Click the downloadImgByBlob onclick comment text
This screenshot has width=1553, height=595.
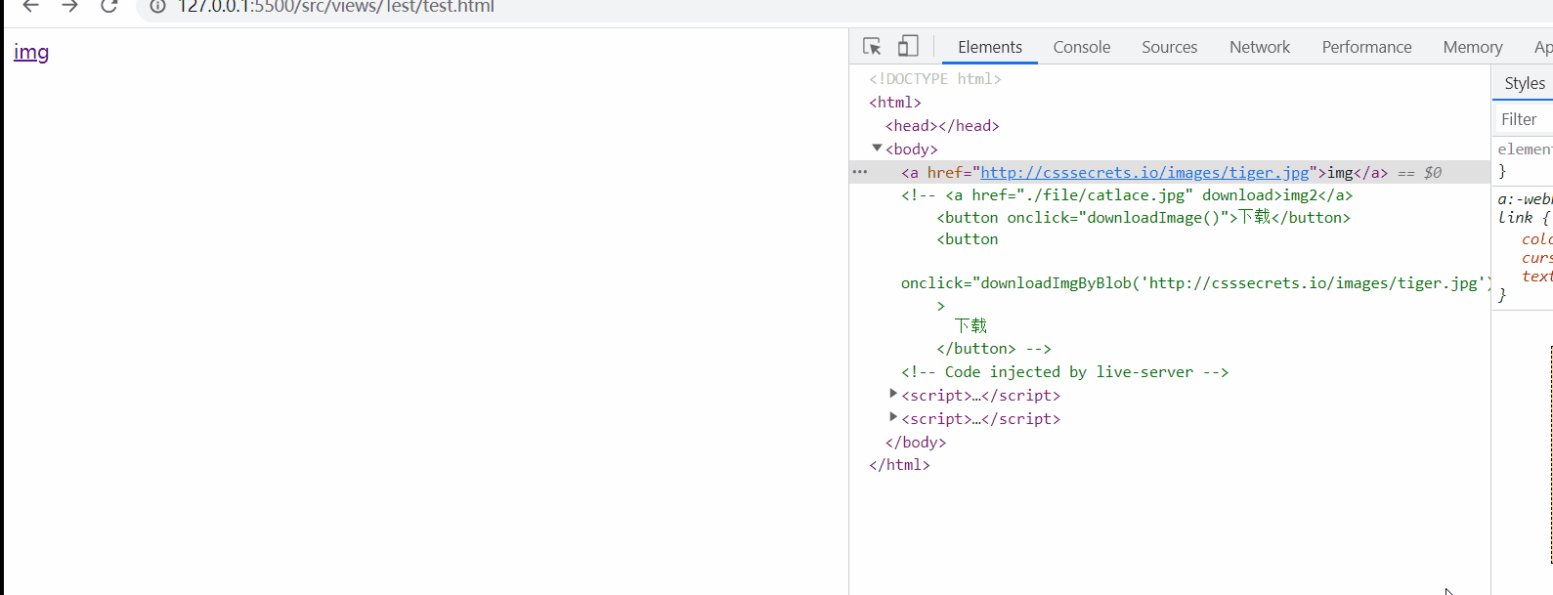click(1196, 282)
